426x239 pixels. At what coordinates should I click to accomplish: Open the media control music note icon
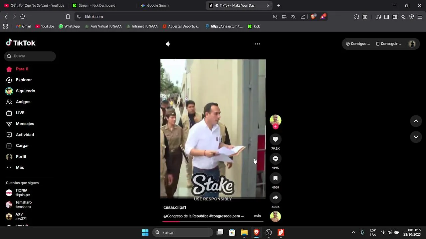[378, 17]
